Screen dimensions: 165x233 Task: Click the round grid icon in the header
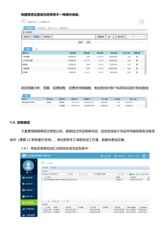(x=144, y=156)
